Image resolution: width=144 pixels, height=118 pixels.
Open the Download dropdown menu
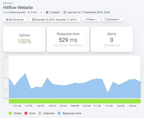point(112,19)
